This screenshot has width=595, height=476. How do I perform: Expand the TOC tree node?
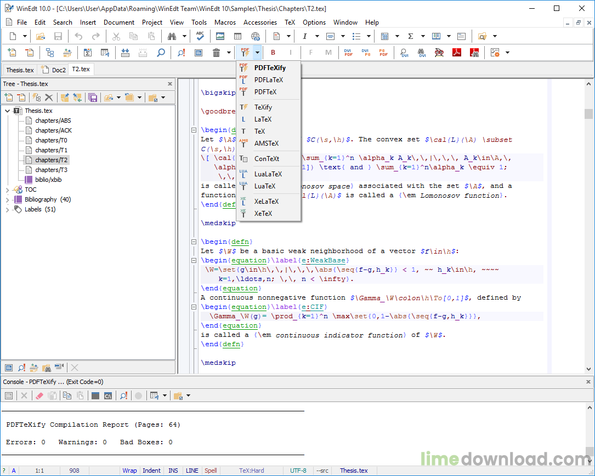tap(7, 190)
